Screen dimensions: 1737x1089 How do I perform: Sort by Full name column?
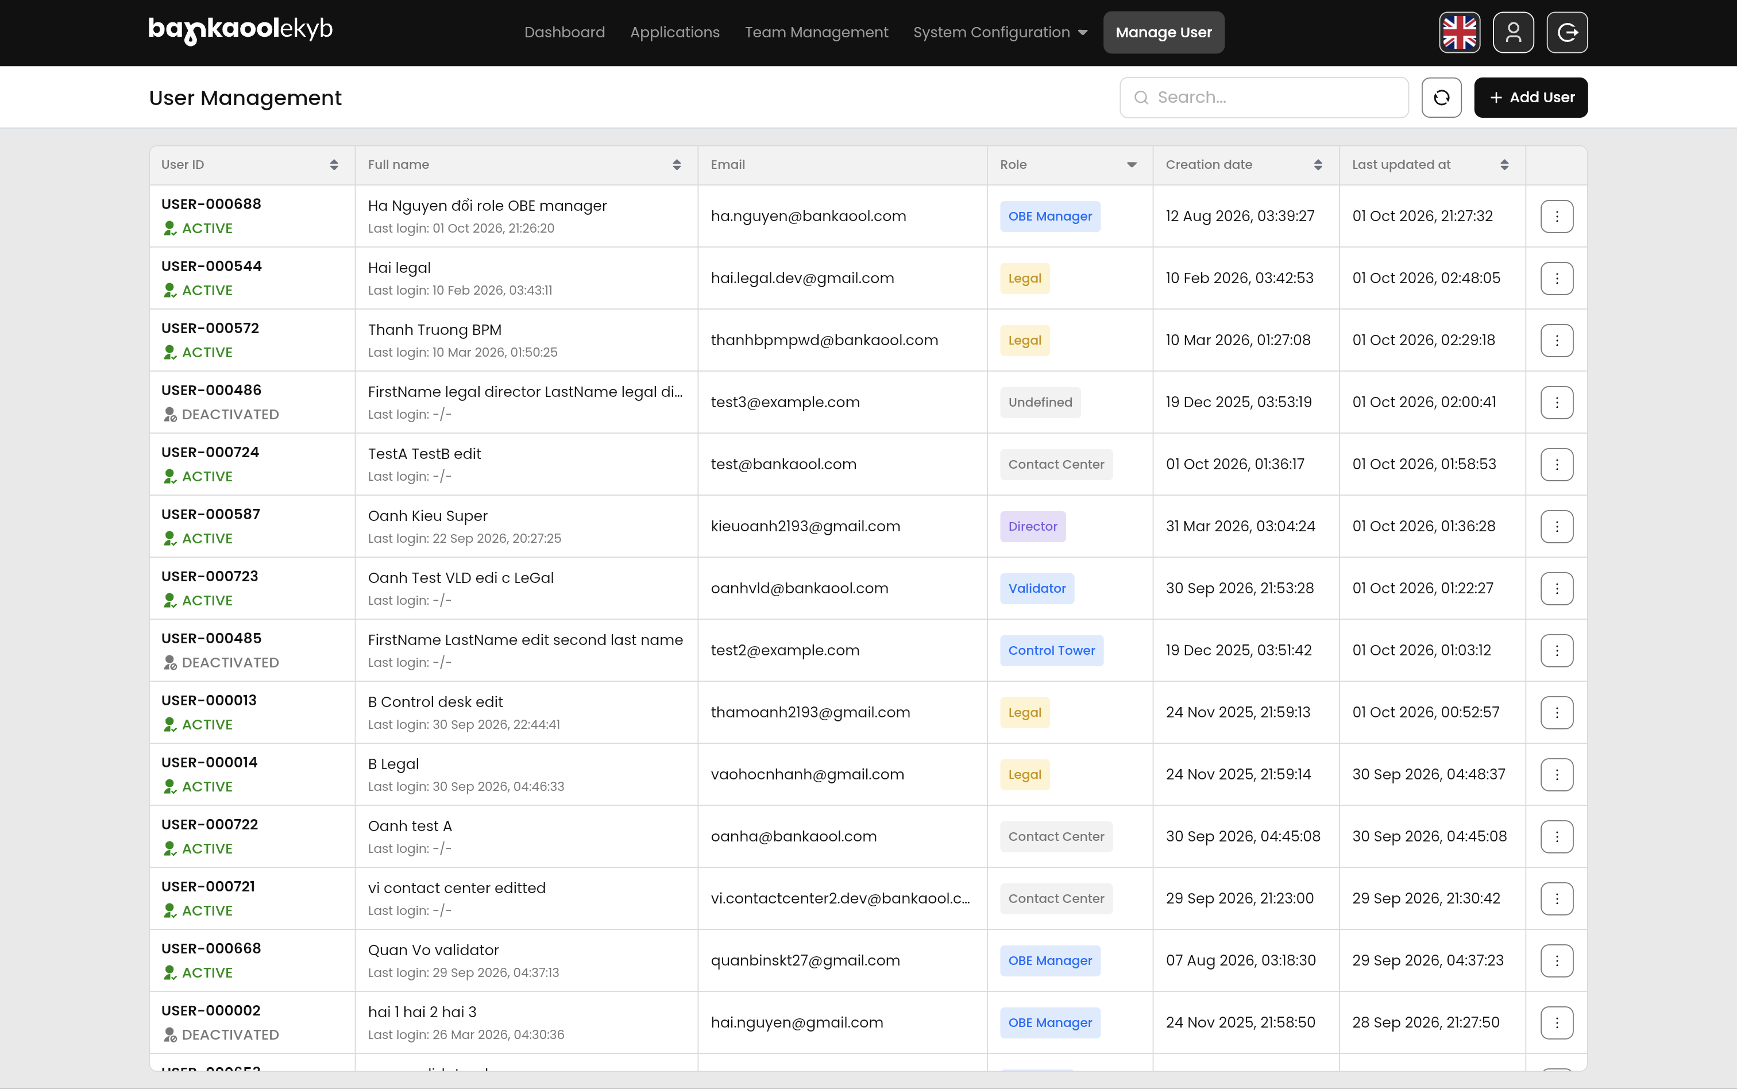coord(676,165)
